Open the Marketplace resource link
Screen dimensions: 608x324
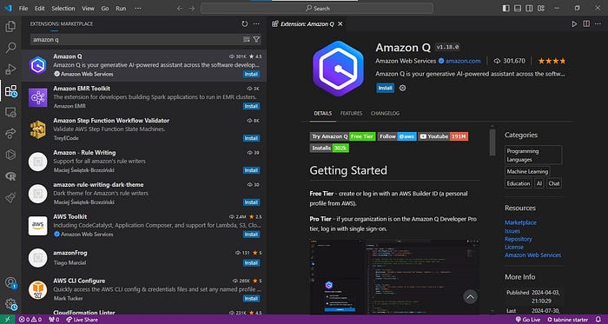coord(520,222)
